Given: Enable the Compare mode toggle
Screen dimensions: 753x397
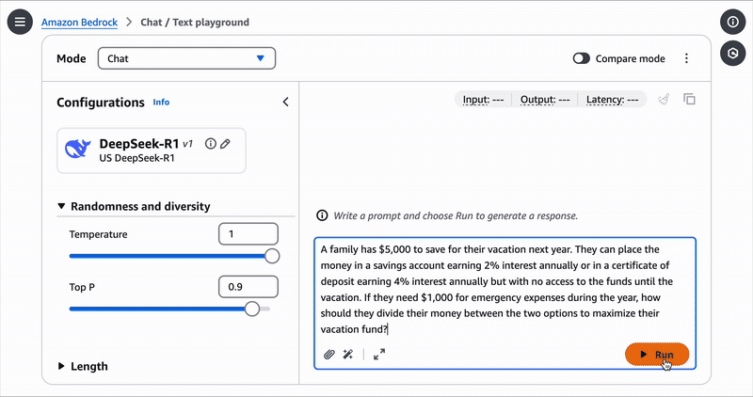Looking at the screenshot, I should [582, 58].
